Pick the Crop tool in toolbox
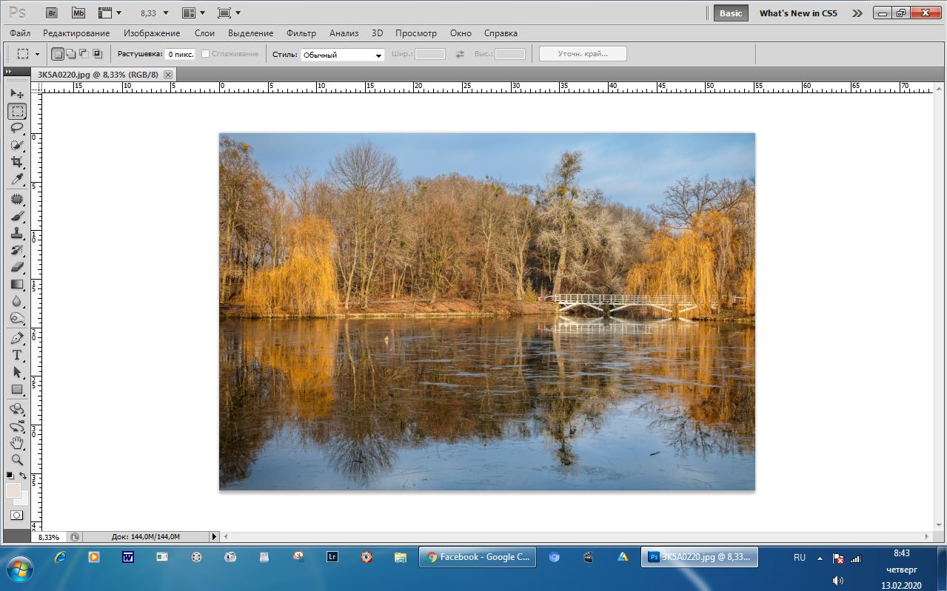947x591 pixels. [x=17, y=162]
